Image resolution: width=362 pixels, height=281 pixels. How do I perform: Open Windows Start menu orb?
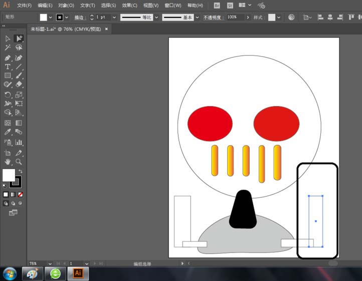(10, 273)
